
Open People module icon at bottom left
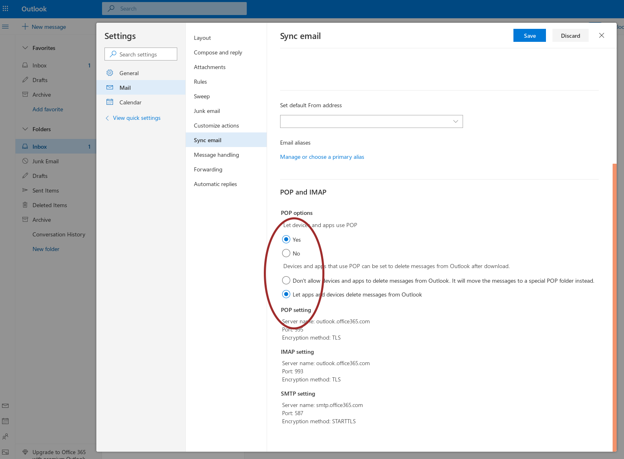[x=5, y=437]
